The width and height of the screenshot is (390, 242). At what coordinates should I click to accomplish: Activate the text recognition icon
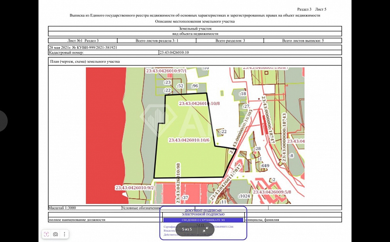[47, 234]
